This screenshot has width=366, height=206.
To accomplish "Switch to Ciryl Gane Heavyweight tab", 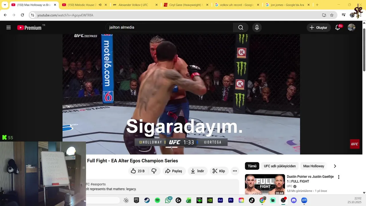I will (x=186, y=5).
